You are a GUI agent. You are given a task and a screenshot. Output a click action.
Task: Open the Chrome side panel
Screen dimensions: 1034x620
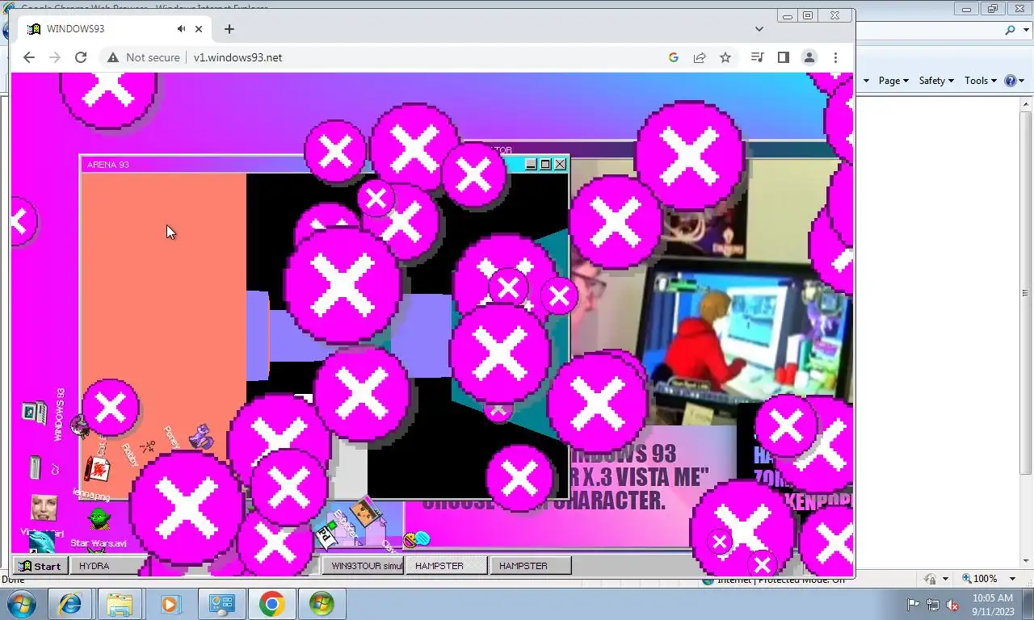pyautogui.click(x=783, y=57)
